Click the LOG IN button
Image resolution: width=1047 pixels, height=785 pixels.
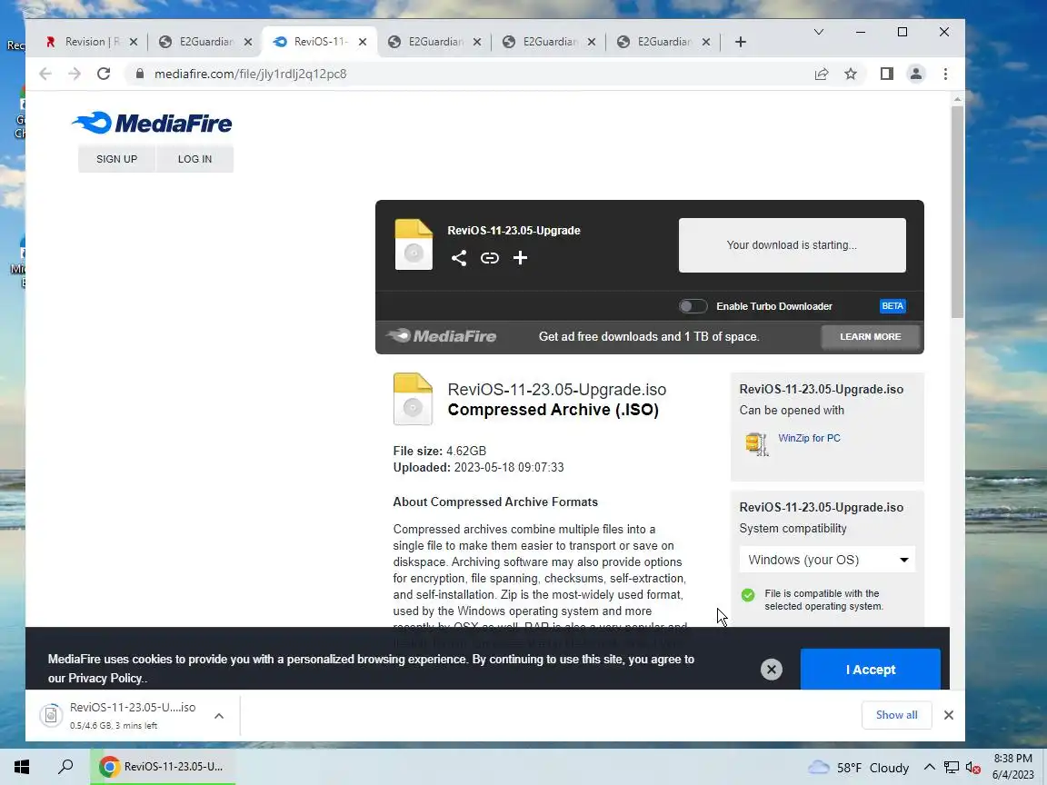[x=195, y=159]
